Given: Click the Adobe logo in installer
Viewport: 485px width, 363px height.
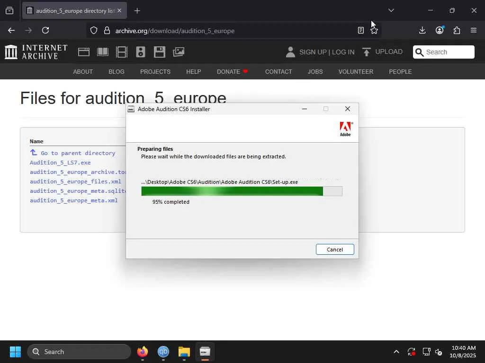Looking at the screenshot, I should point(345,129).
